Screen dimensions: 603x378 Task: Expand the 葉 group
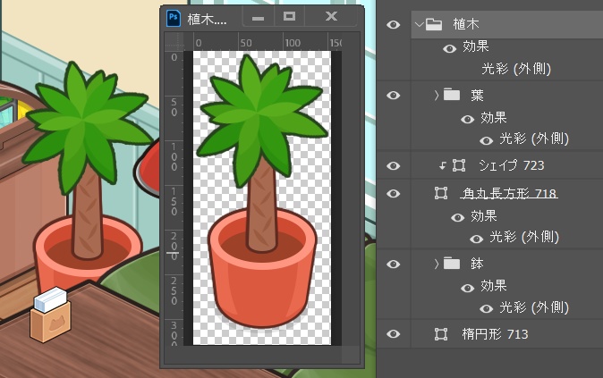437,95
